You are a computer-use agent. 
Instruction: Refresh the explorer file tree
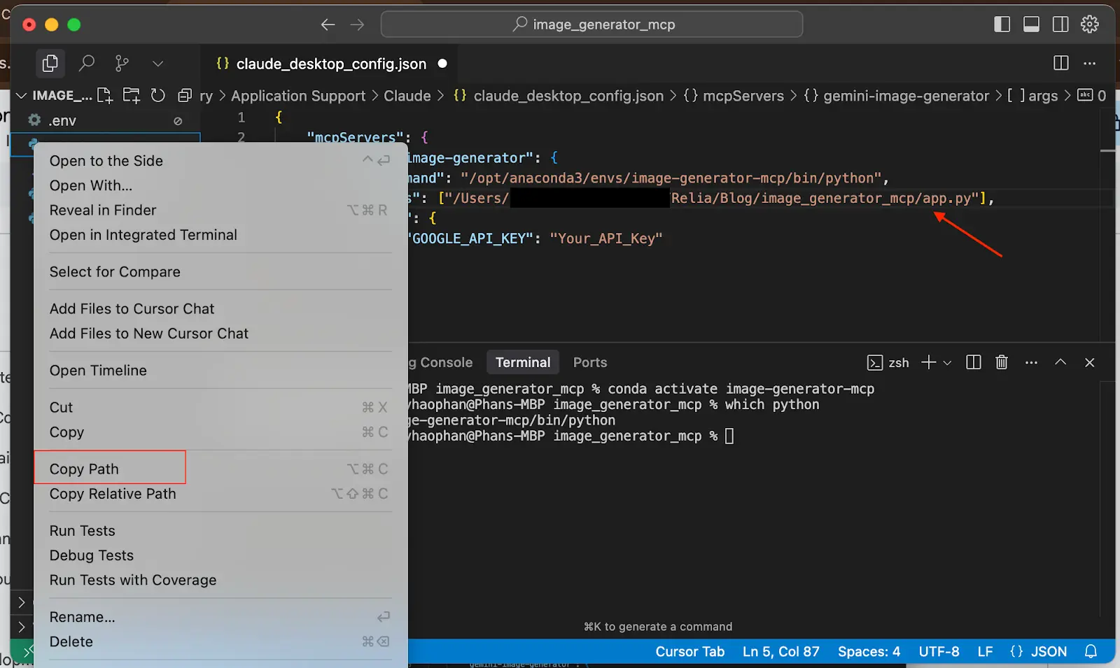(158, 96)
